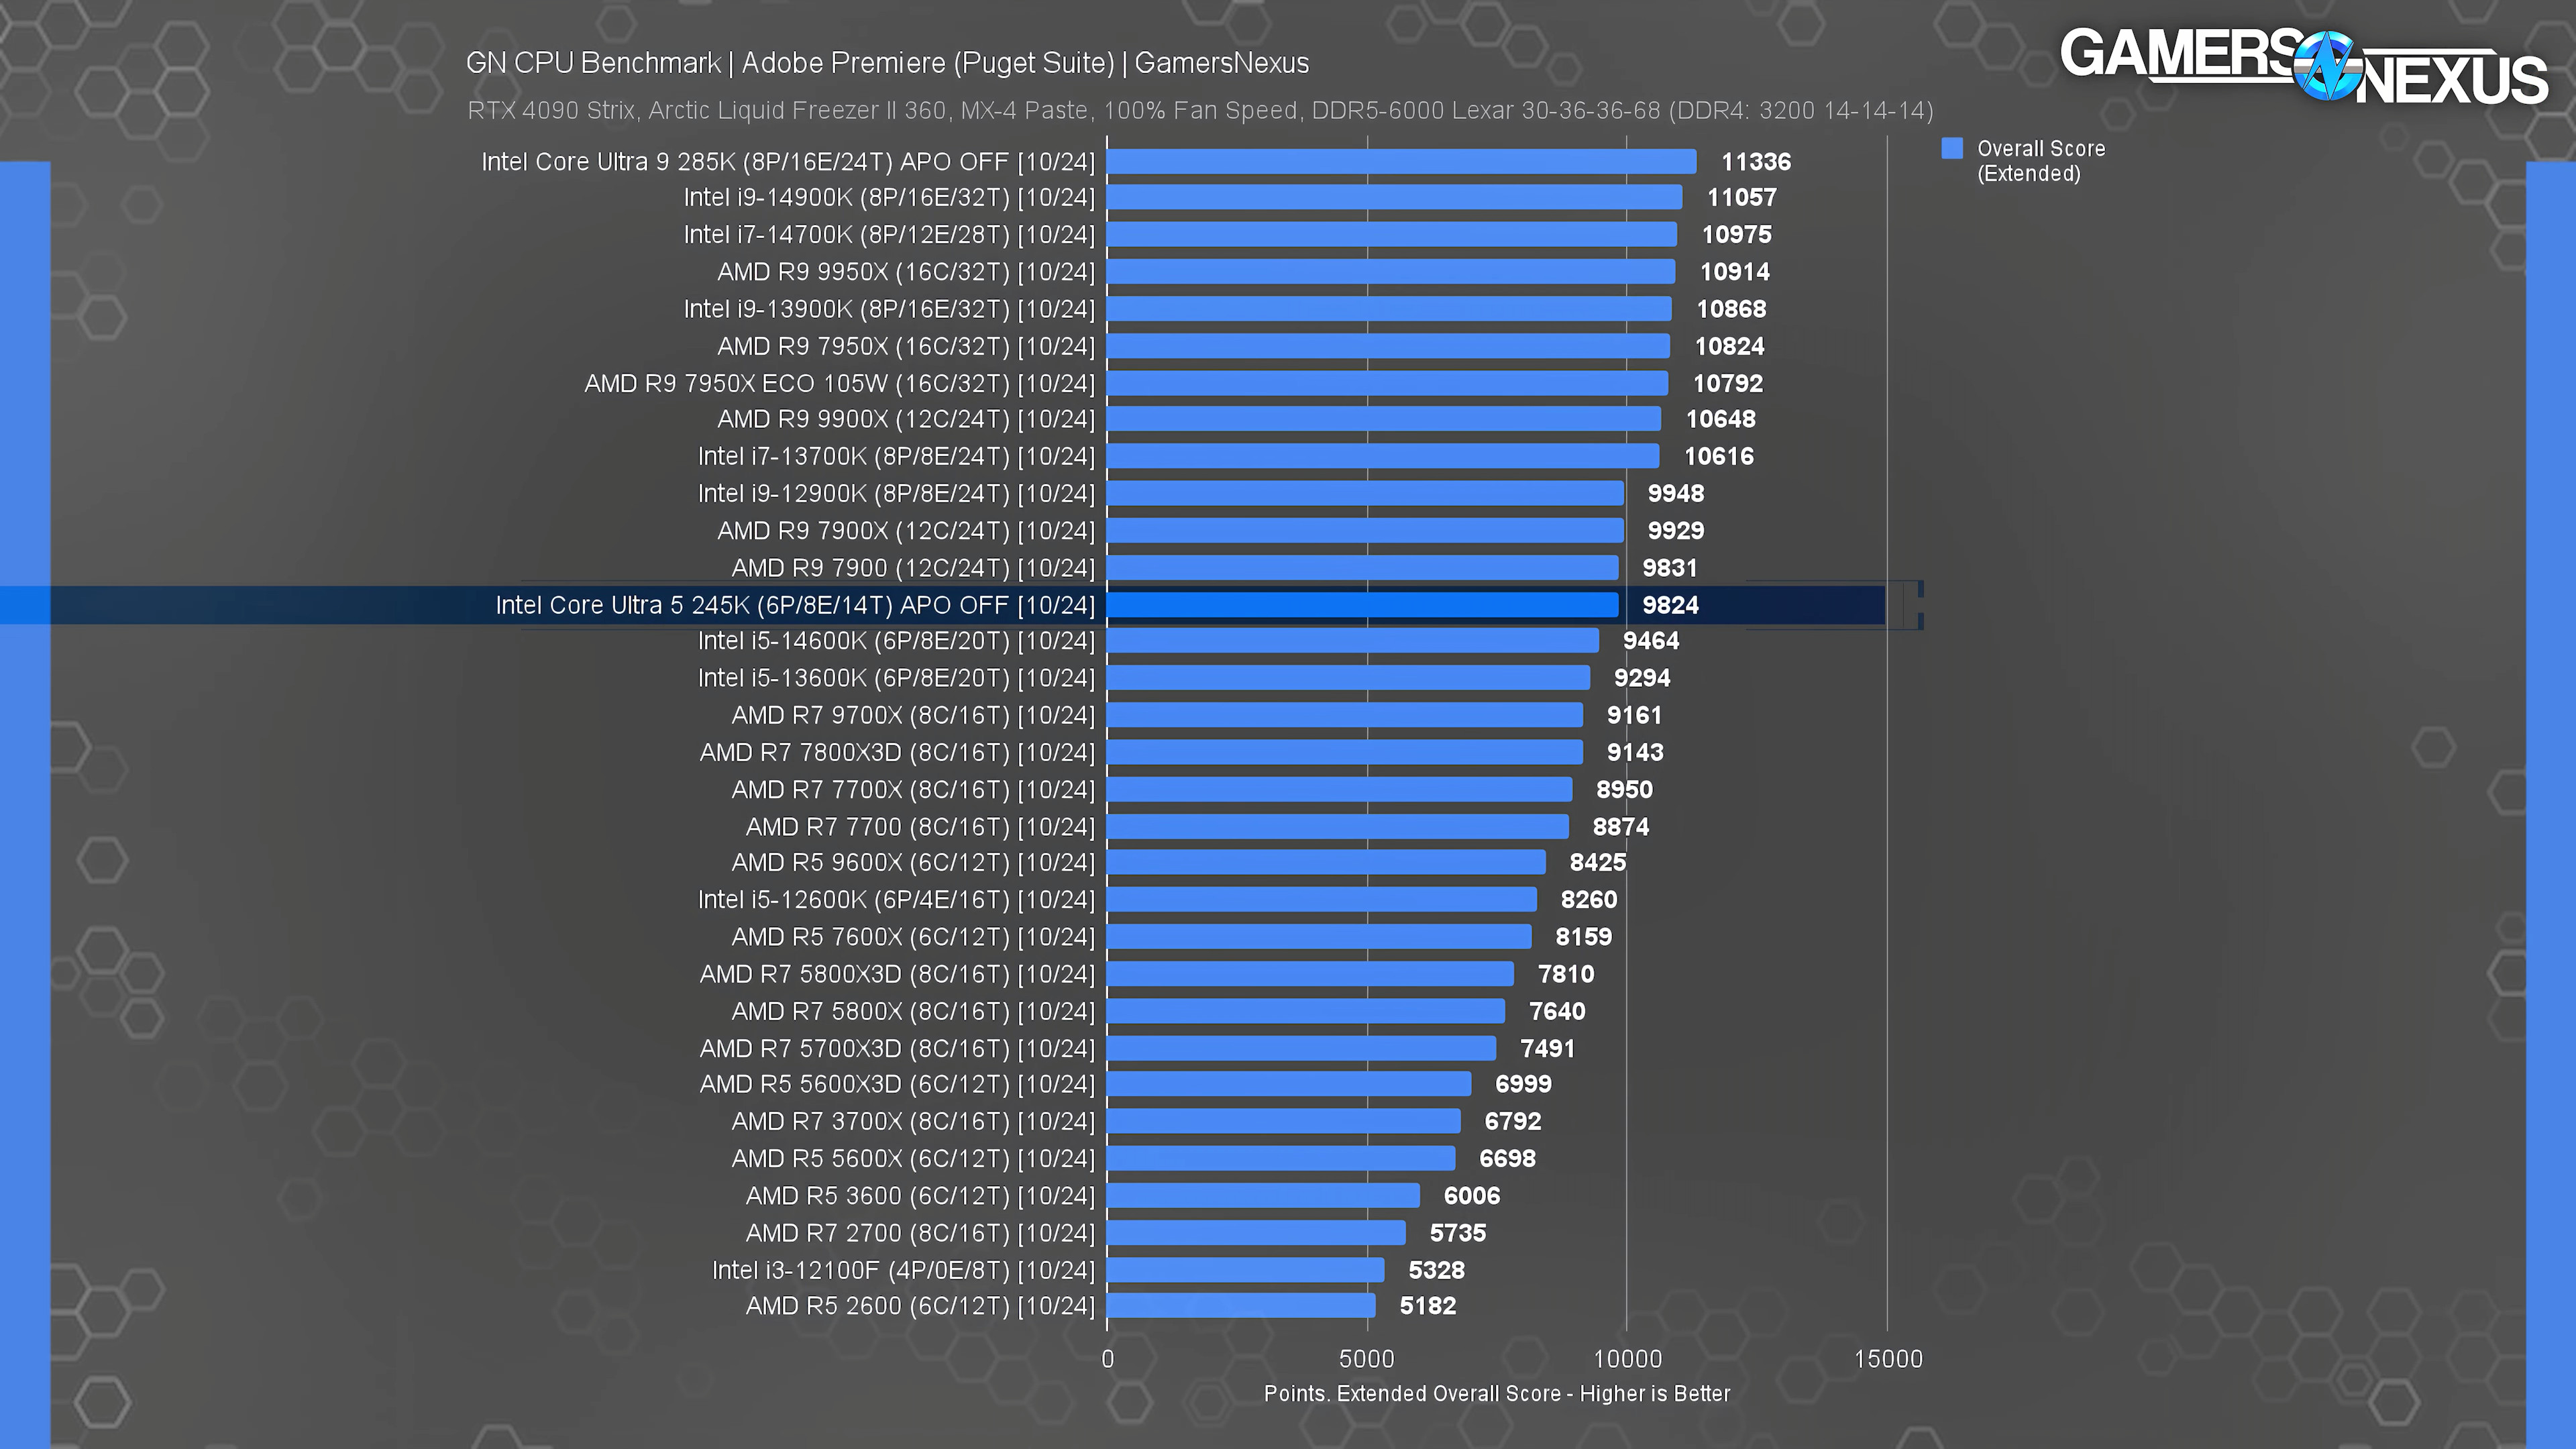Image resolution: width=2576 pixels, height=1449 pixels.
Task: Click the AMD R5 5600X (6C/12T) label
Action: point(913,1159)
